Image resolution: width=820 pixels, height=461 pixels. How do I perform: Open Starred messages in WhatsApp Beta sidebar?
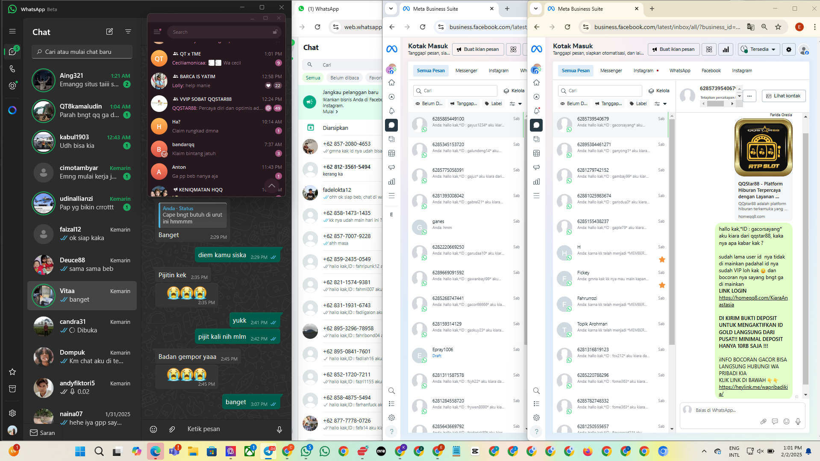click(x=12, y=372)
